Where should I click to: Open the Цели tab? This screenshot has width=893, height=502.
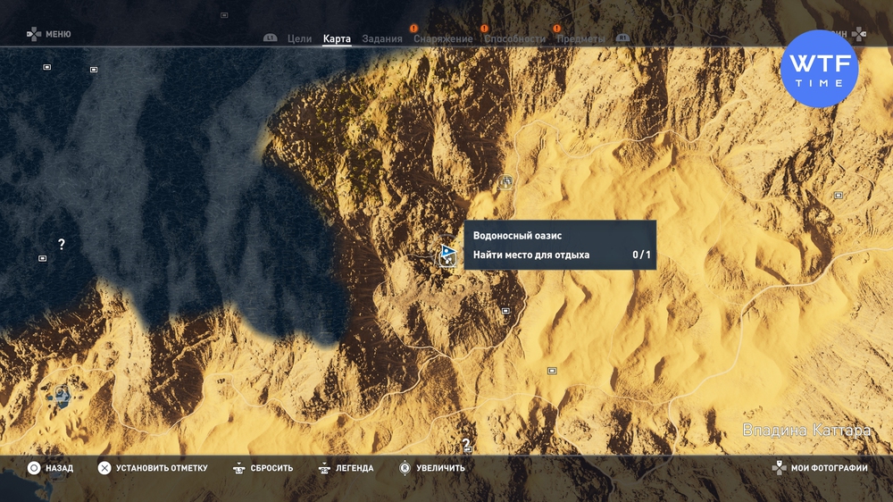pos(300,39)
